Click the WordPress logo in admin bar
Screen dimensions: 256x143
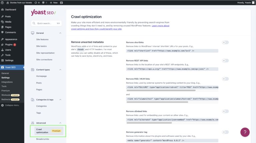[x=2, y=3]
